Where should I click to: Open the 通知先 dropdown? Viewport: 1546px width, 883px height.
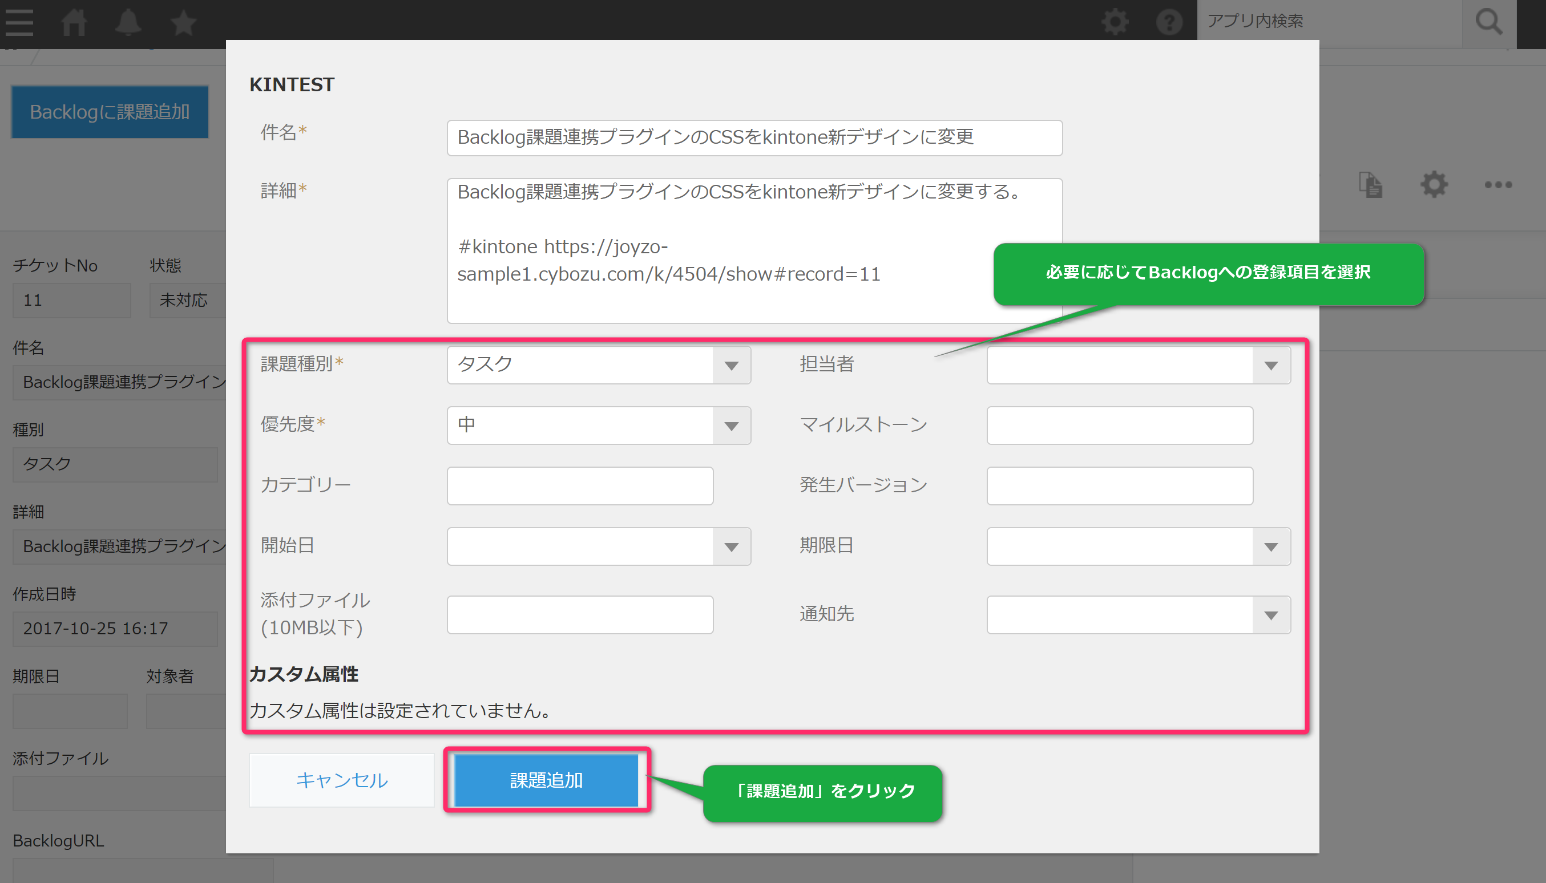point(1139,615)
